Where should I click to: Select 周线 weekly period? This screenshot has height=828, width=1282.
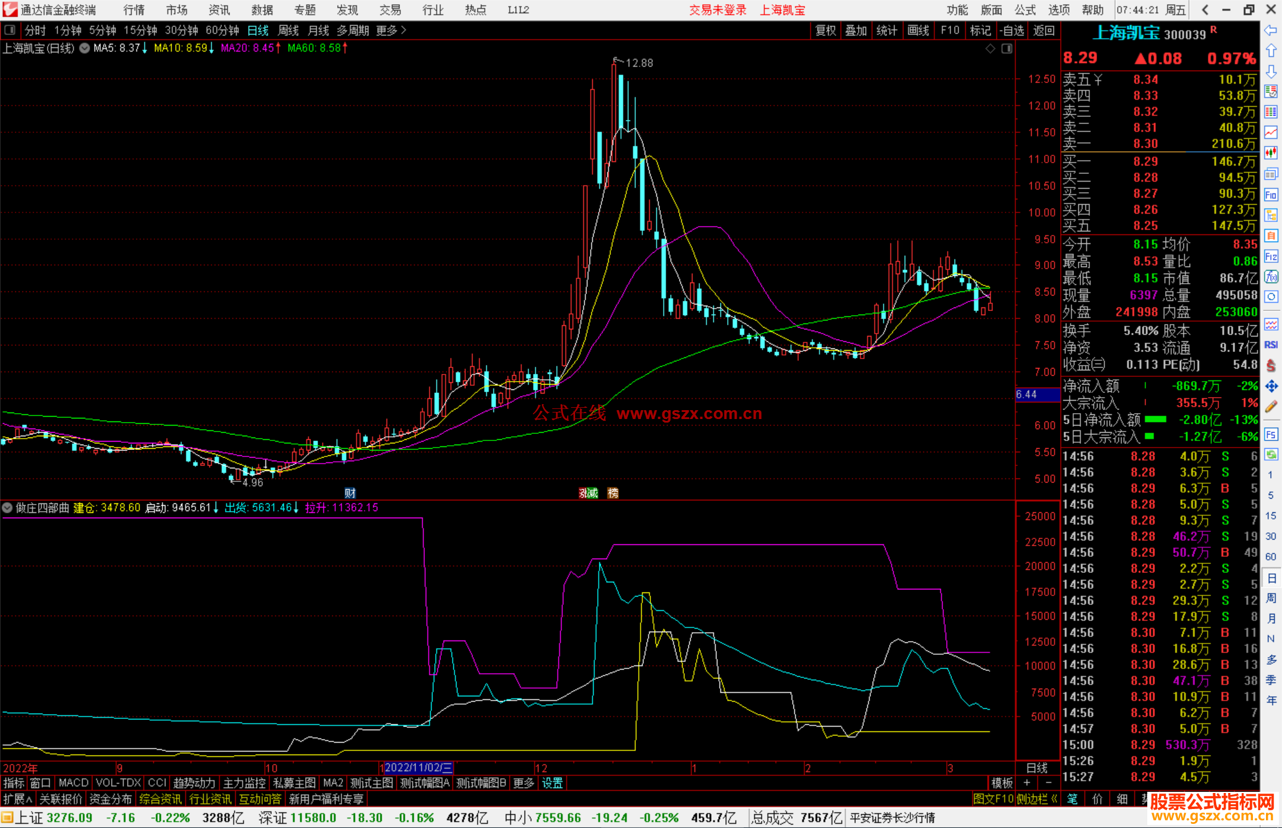click(x=288, y=30)
